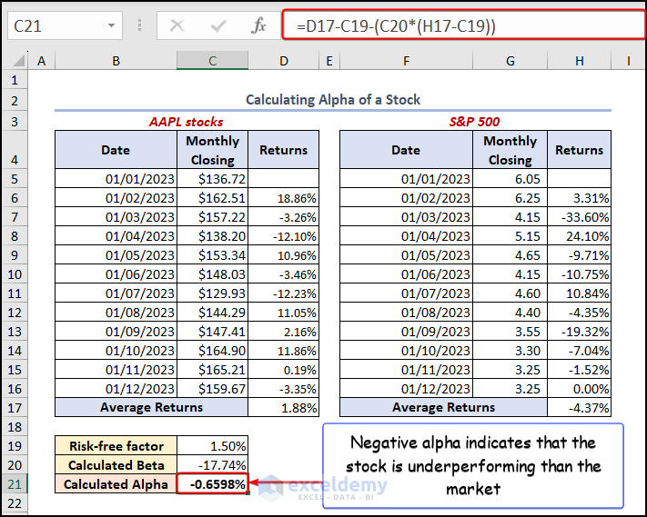Click the 'Risk-free factor' label cell

point(116,446)
